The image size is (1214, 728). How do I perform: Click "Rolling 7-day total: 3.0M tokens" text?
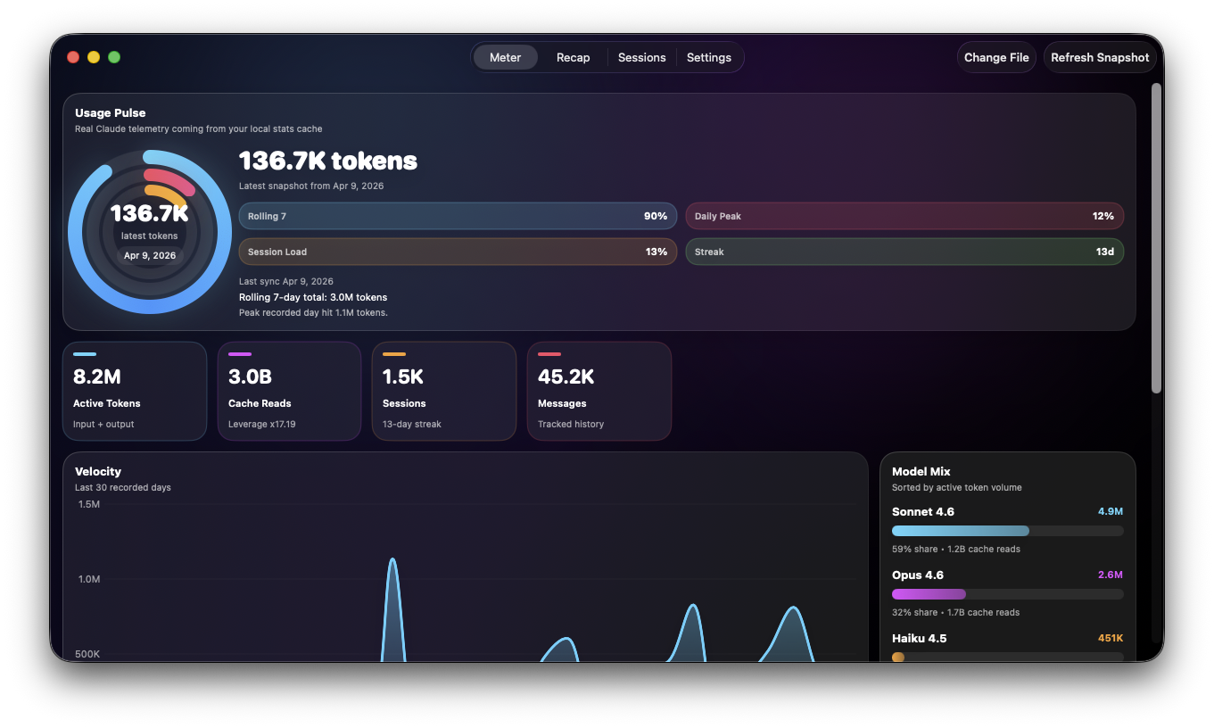click(x=313, y=297)
